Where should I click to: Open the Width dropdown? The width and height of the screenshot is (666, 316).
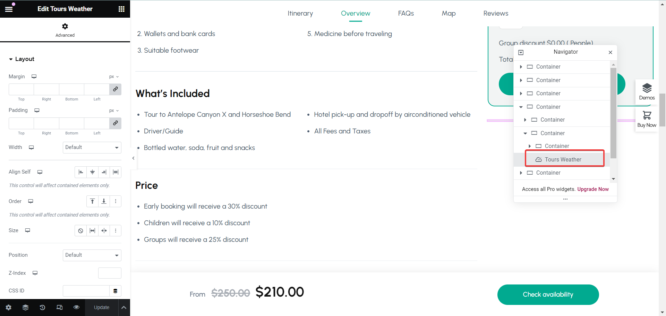(x=92, y=147)
